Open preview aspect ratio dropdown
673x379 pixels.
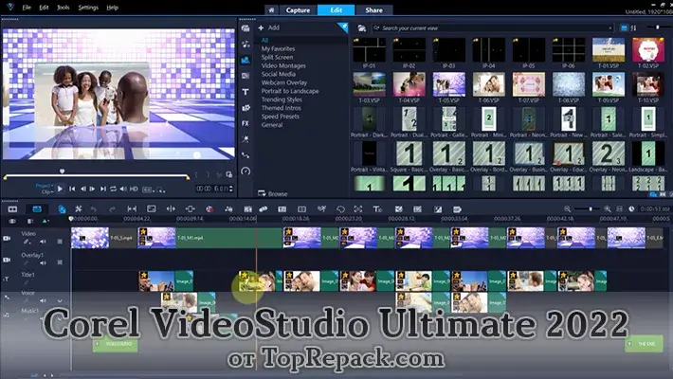pos(147,189)
